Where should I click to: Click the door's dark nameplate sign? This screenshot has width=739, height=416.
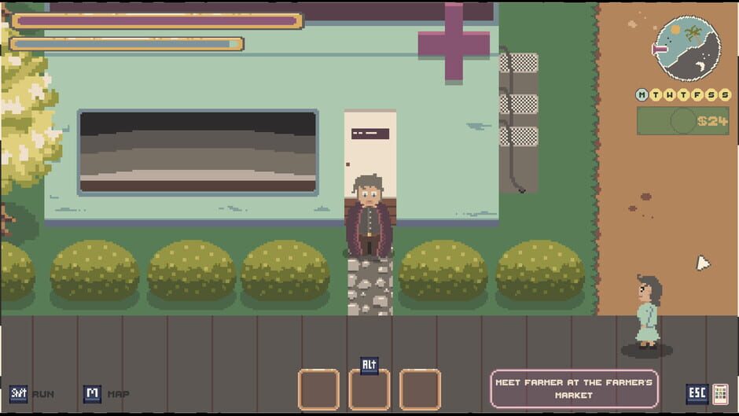click(x=370, y=134)
